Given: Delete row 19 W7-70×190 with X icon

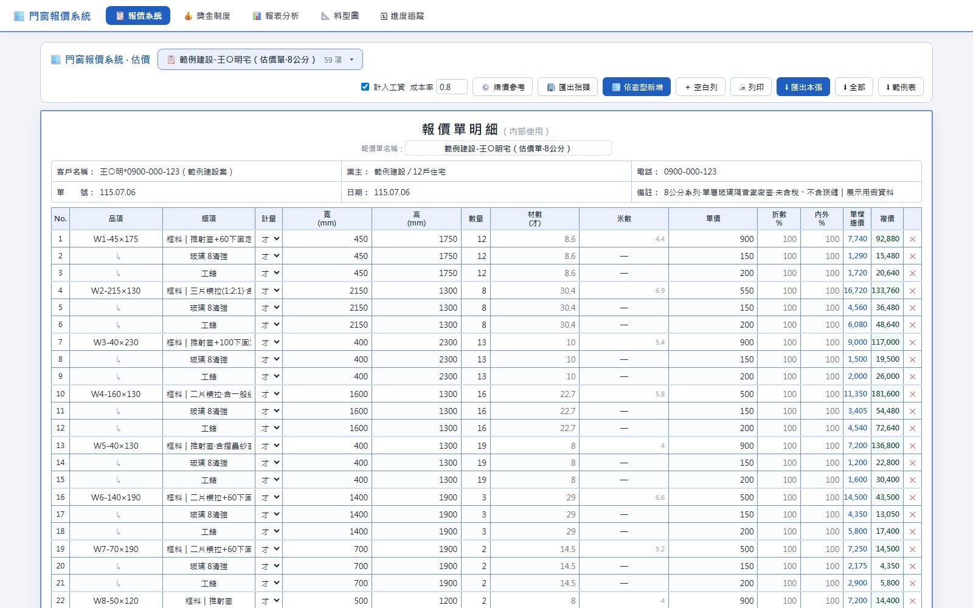Looking at the screenshot, I should (x=912, y=549).
